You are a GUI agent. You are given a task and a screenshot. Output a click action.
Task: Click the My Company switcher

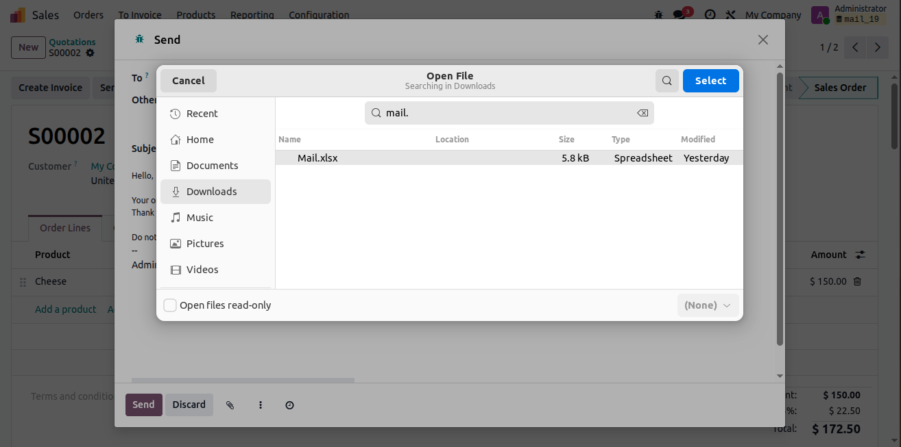click(x=773, y=14)
